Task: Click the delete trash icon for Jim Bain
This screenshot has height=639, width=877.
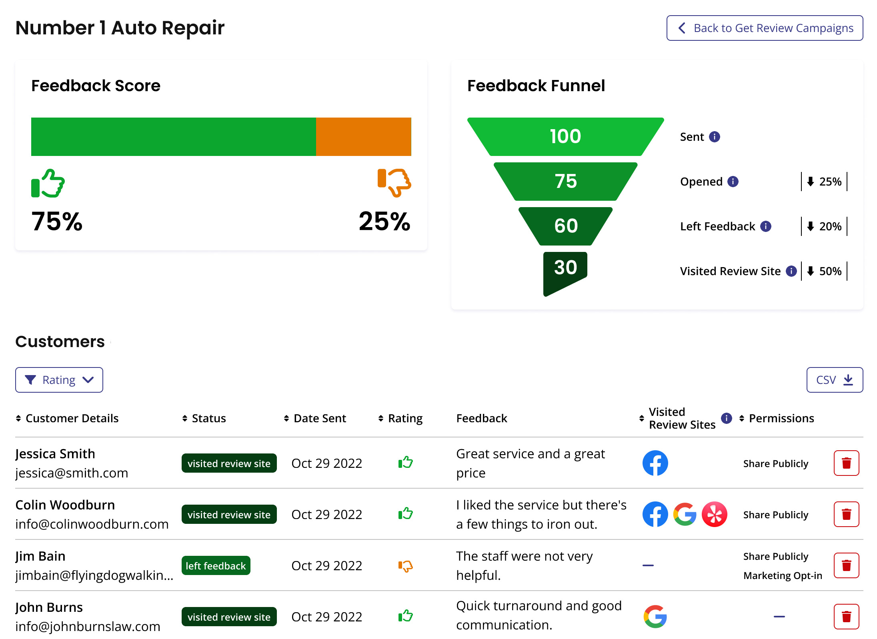Action: (846, 565)
